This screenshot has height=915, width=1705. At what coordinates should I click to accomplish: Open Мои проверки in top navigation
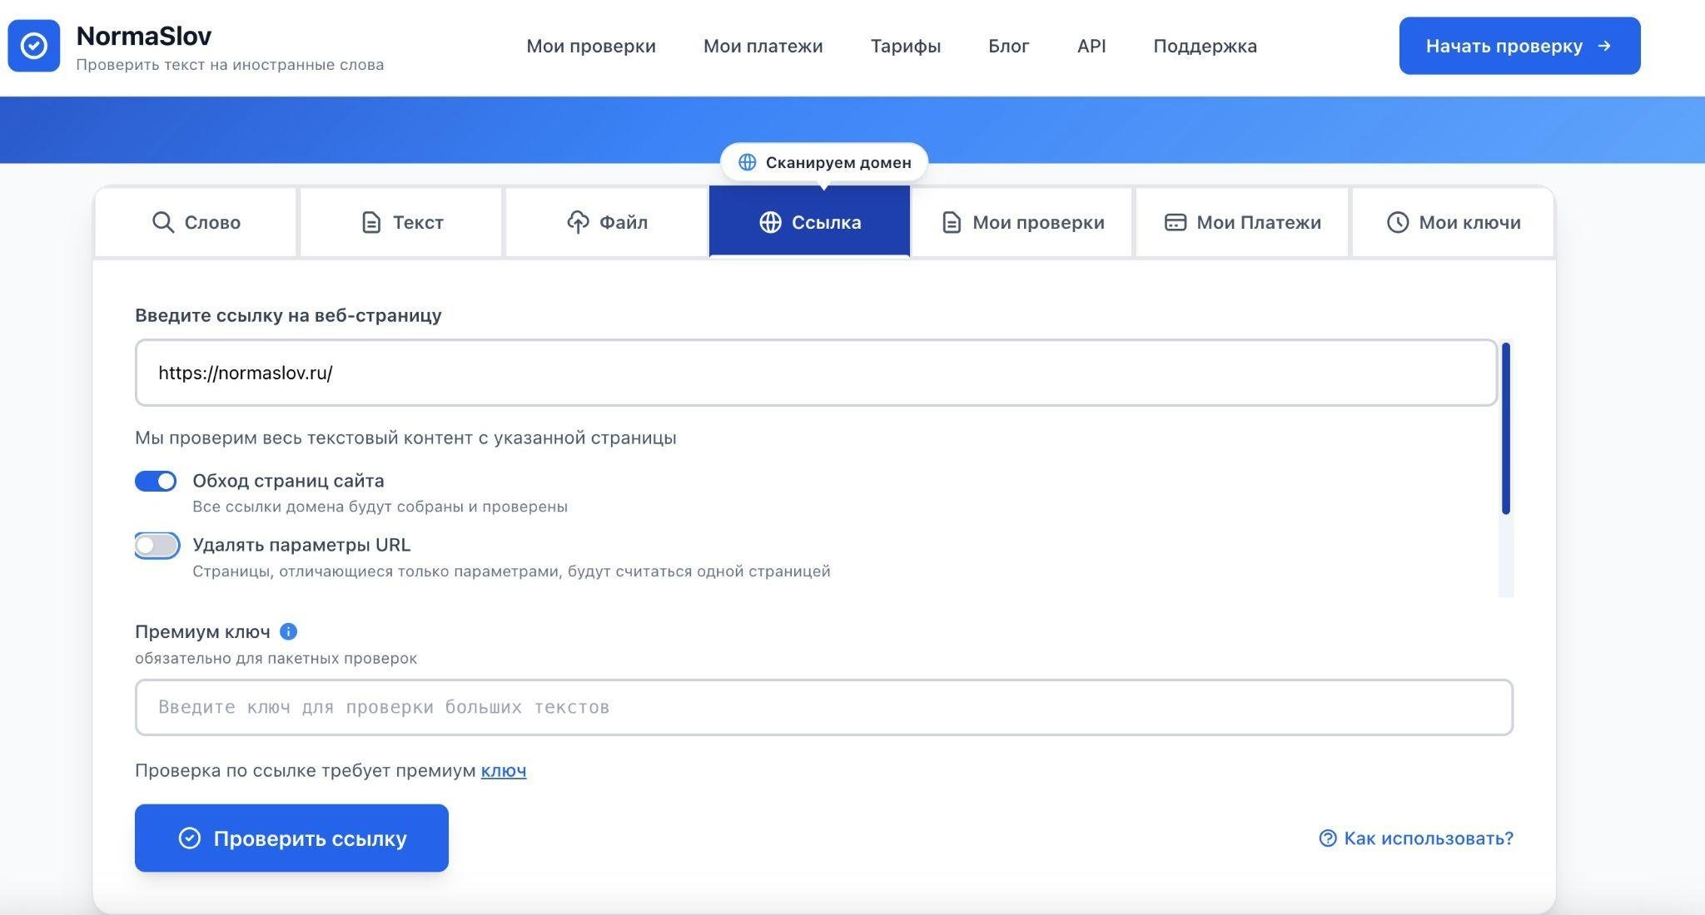591,46
